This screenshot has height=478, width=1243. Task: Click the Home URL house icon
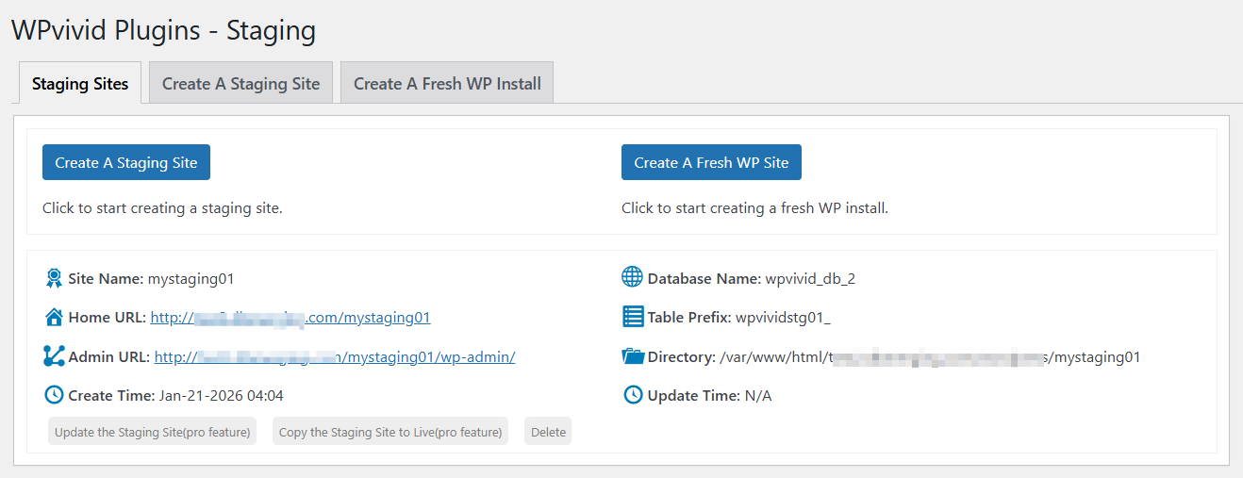pos(54,317)
